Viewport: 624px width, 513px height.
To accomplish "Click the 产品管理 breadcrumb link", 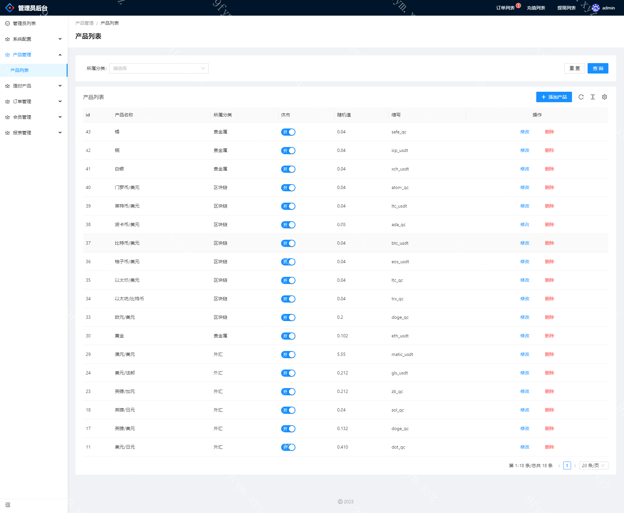I will 84,23.
